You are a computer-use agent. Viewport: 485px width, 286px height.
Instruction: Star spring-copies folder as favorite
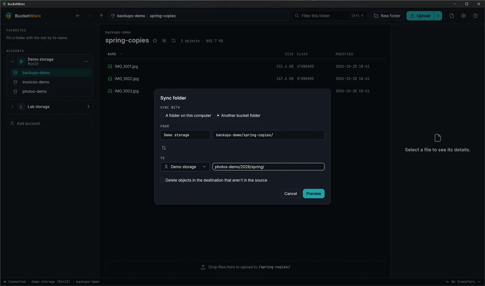tap(155, 41)
